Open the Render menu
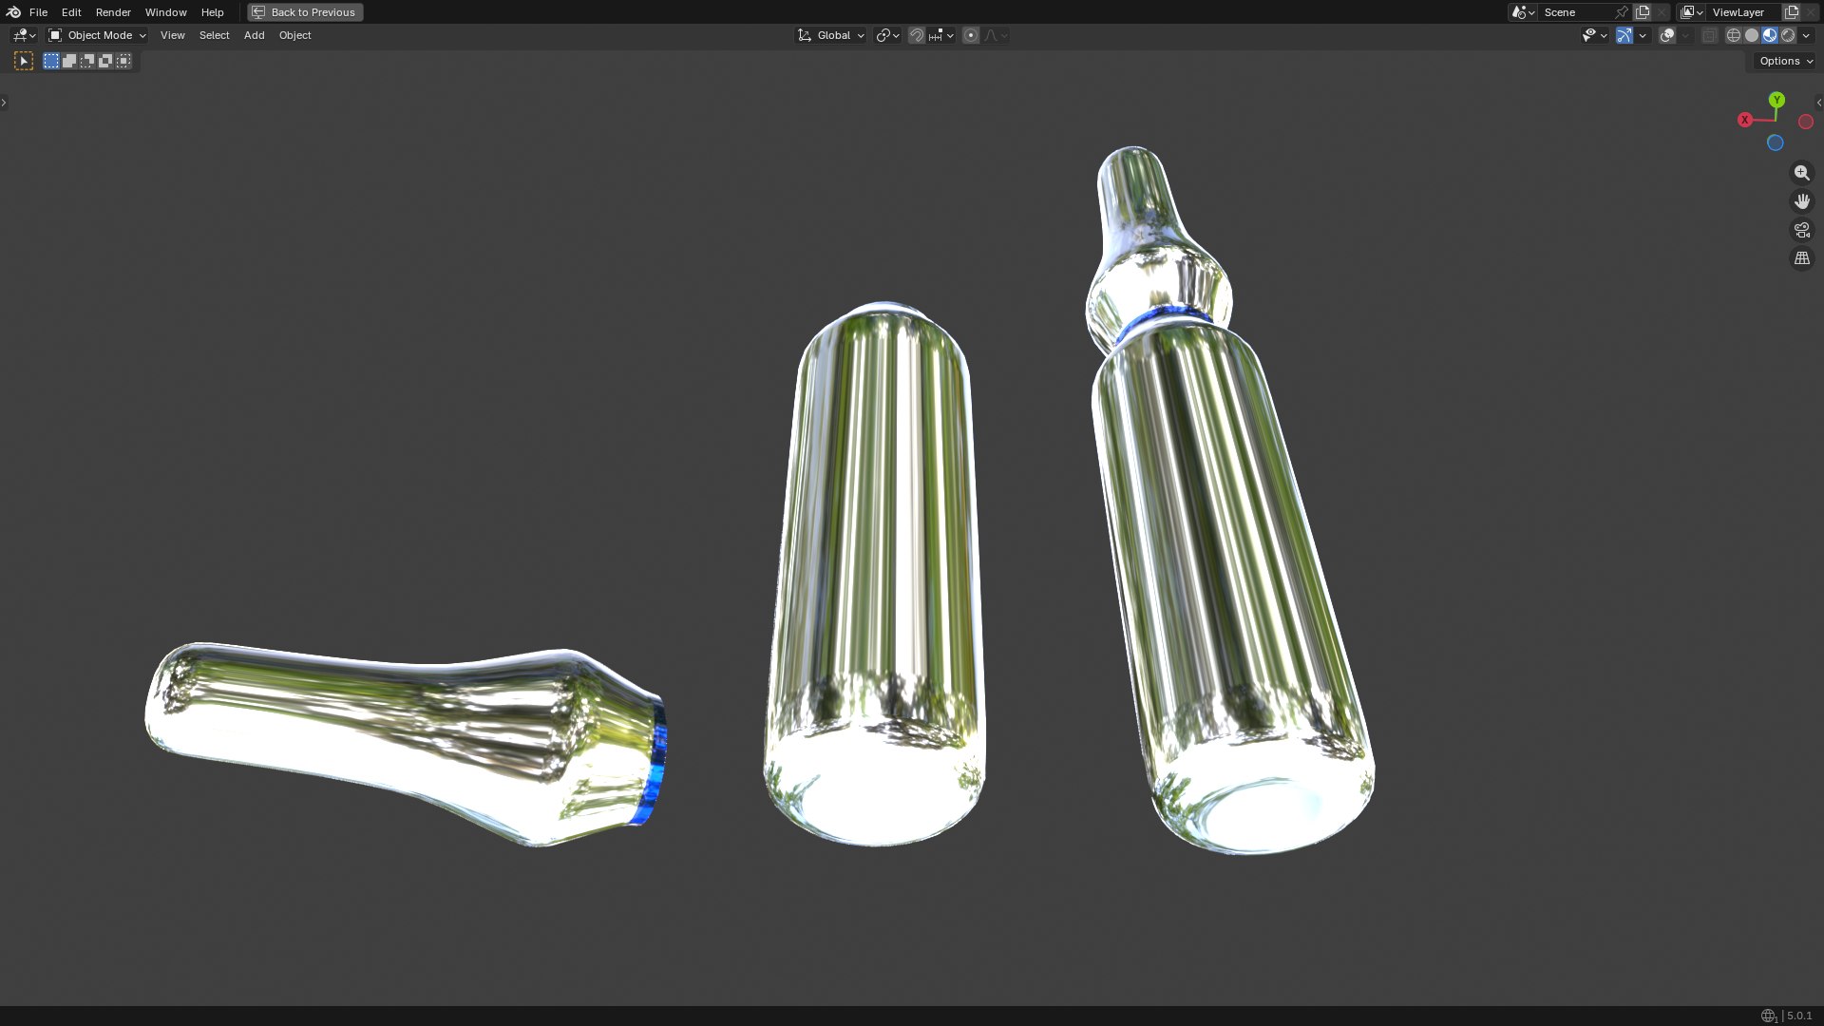Image resolution: width=1824 pixels, height=1026 pixels. coord(113,12)
